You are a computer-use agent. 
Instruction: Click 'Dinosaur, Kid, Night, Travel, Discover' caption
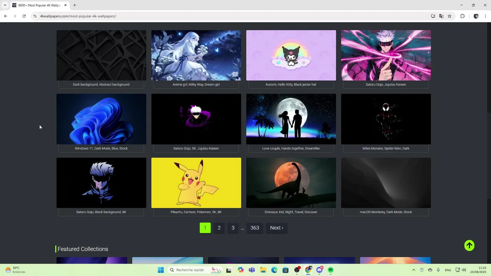coord(291,212)
